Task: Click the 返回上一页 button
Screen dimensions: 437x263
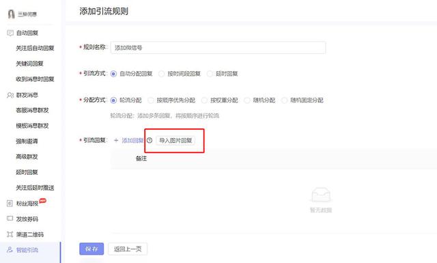Action: tap(128, 249)
